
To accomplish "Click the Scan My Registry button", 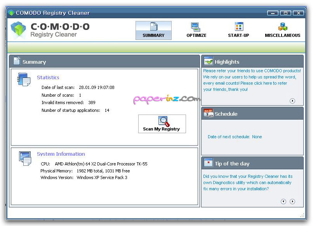I will click(x=162, y=124).
